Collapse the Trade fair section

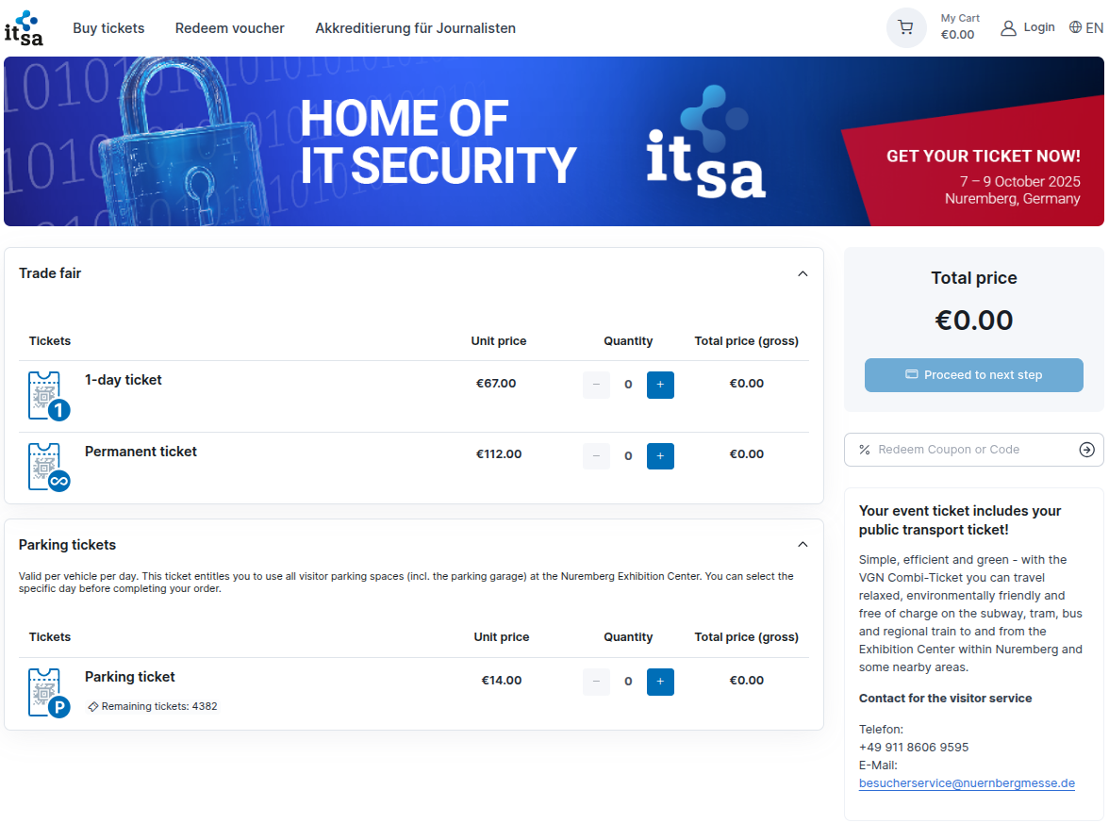[803, 273]
